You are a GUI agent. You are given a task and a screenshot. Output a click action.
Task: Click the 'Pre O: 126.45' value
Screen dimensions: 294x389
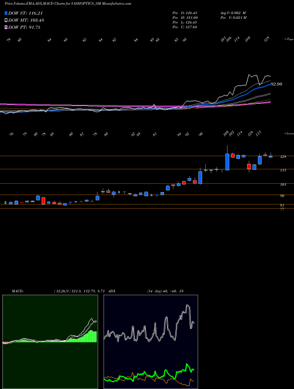point(185,12)
